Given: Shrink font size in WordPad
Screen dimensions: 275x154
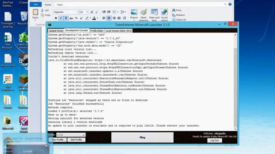Looking at the screenshot, I should [x=96, y=12].
